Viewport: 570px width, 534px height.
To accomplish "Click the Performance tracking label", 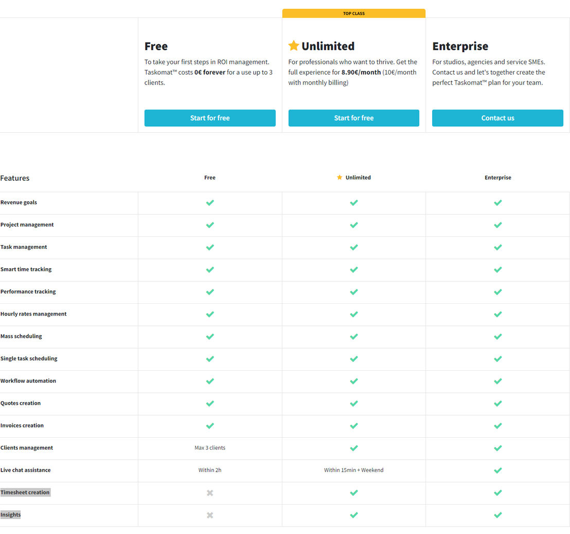I will tap(28, 292).
